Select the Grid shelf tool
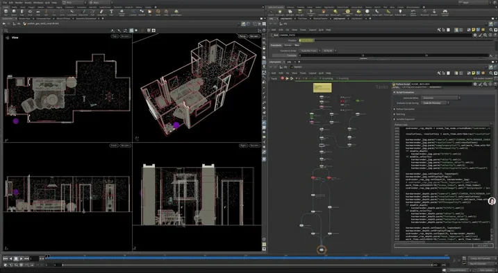 pos(38,12)
